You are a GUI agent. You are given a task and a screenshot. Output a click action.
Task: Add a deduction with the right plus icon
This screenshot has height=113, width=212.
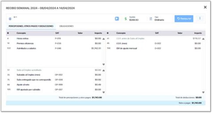(x=108, y=33)
